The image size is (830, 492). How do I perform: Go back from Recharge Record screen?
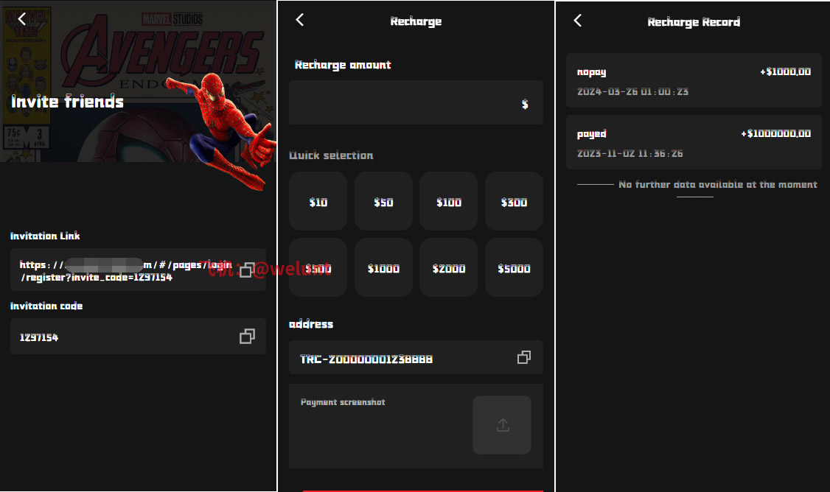tap(577, 21)
